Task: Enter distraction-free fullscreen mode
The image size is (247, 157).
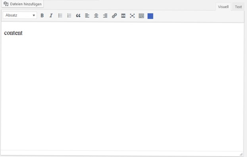Action: click(132, 15)
